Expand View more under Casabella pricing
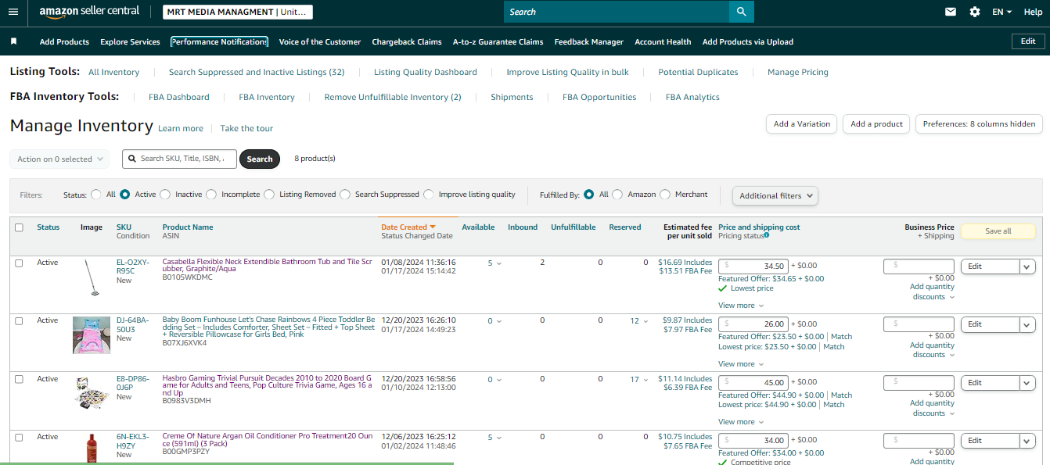 (740, 306)
